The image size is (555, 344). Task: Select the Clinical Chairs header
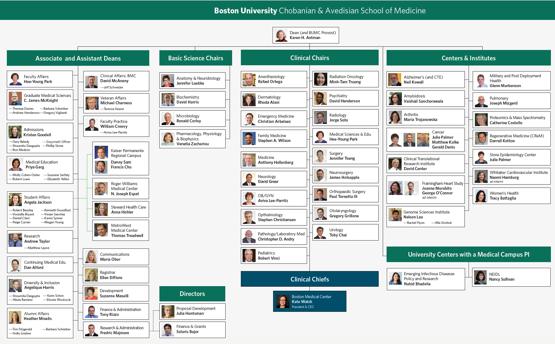pos(310,58)
